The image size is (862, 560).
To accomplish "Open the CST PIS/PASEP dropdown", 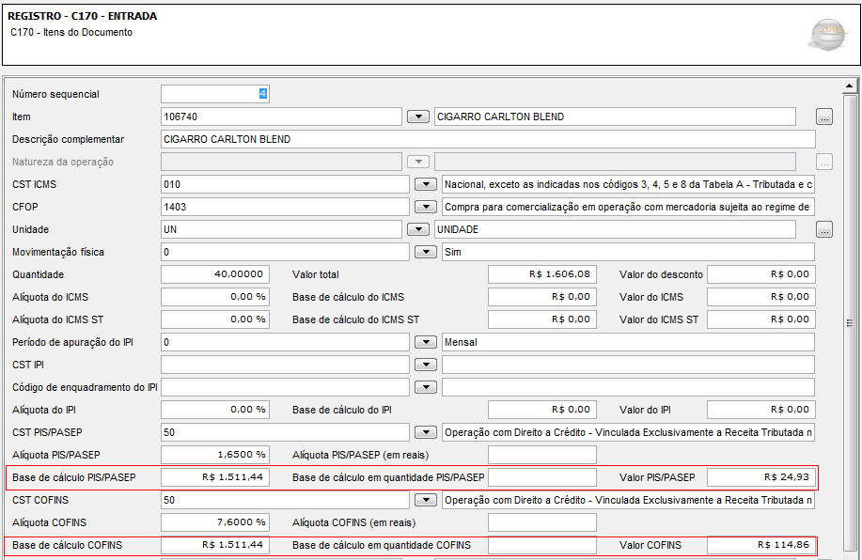I will pyautogui.click(x=426, y=432).
